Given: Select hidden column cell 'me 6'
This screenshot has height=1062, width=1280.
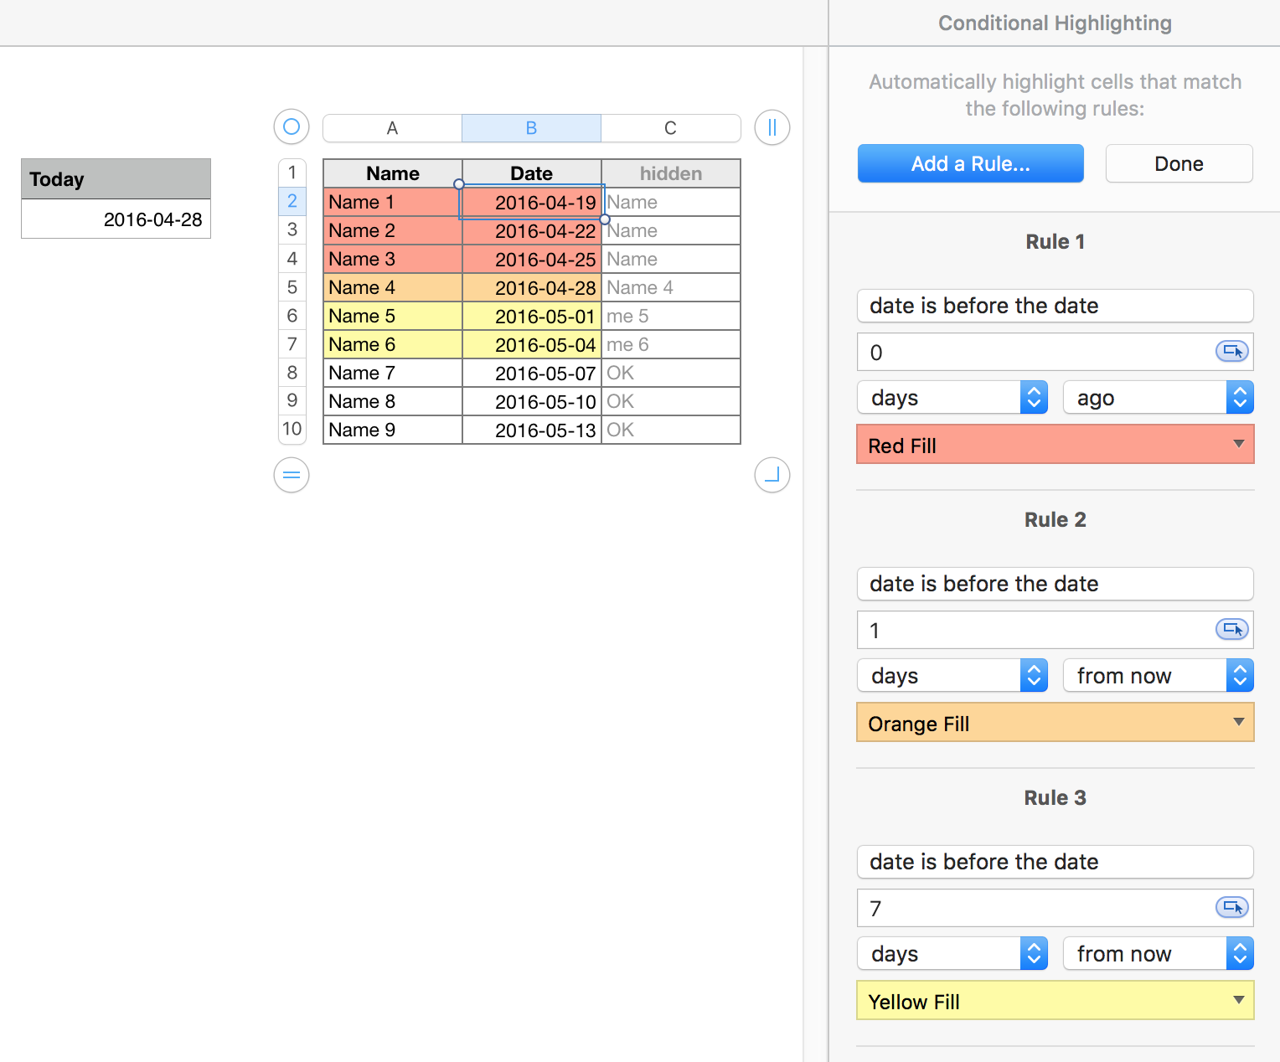Looking at the screenshot, I should pos(671,344).
